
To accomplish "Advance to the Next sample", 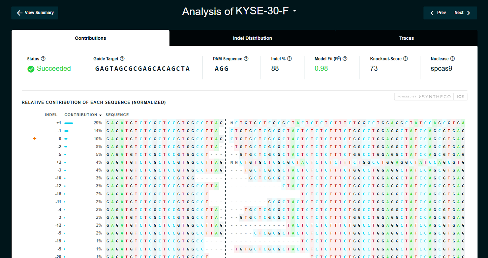I will [x=462, y=13].
